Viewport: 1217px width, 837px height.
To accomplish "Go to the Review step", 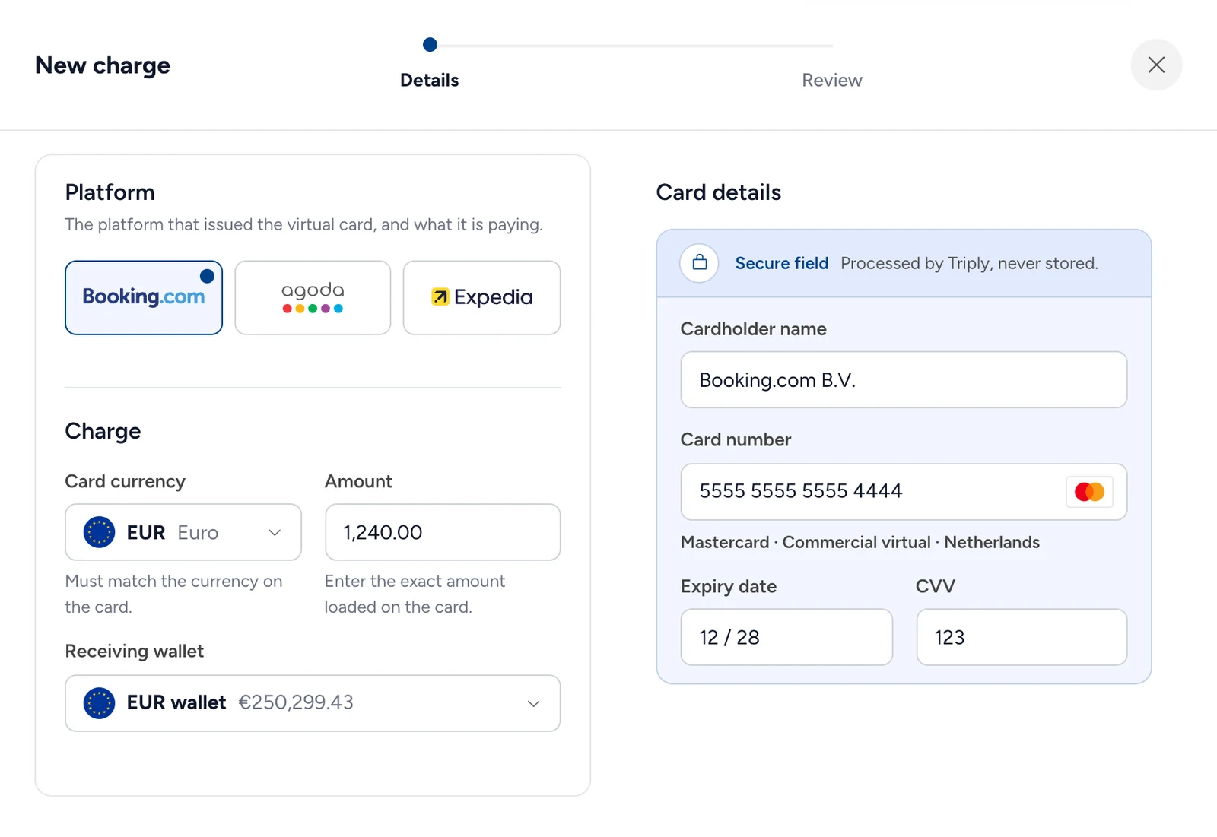I will [832, 80].
